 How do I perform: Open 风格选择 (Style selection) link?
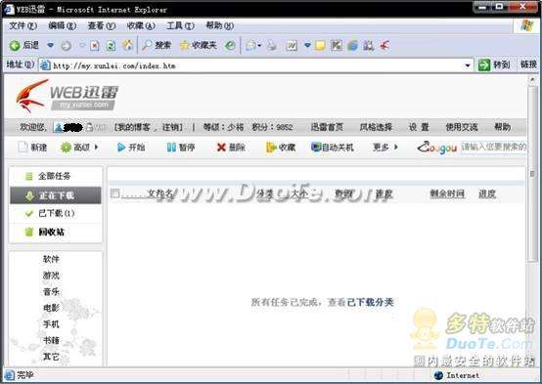(376, 127)
